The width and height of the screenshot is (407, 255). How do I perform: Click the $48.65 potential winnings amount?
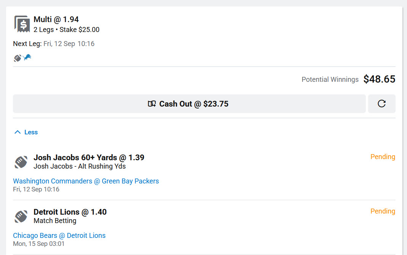point(379,79)
